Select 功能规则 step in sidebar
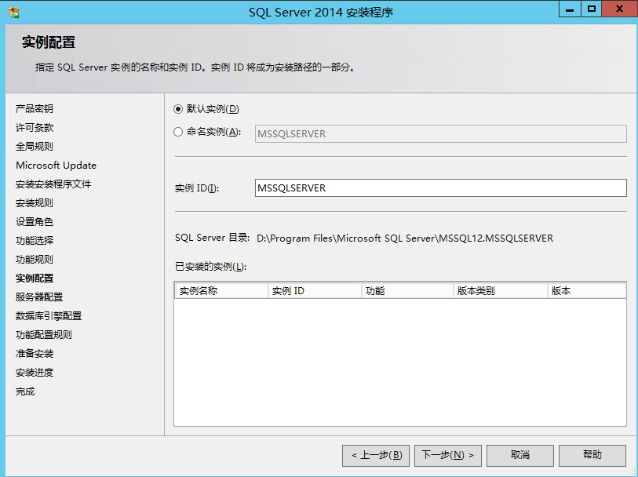 [x=35, y=260]
